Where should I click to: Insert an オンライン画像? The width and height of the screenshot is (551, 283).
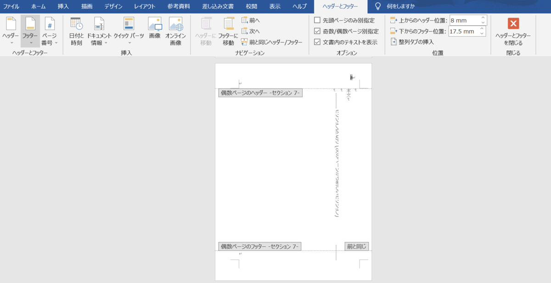pyautogui.click(x=176, y=31)
